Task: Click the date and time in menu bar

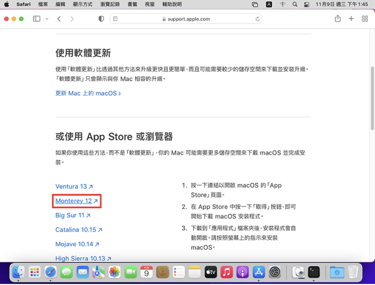Action: (342, 4)
